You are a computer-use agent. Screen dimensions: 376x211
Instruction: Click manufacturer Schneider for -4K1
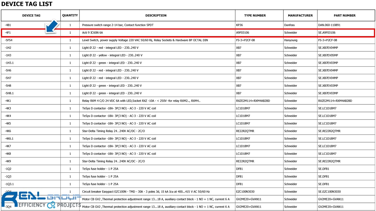(x=291, y=101)
